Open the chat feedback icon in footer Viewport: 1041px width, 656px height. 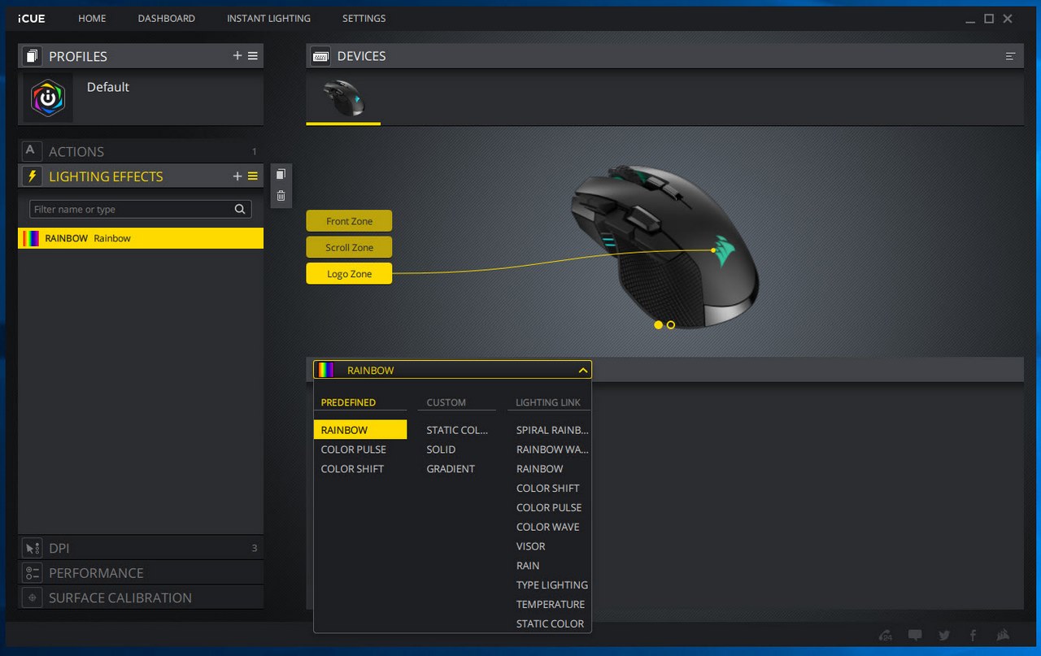tap(915, 635)
